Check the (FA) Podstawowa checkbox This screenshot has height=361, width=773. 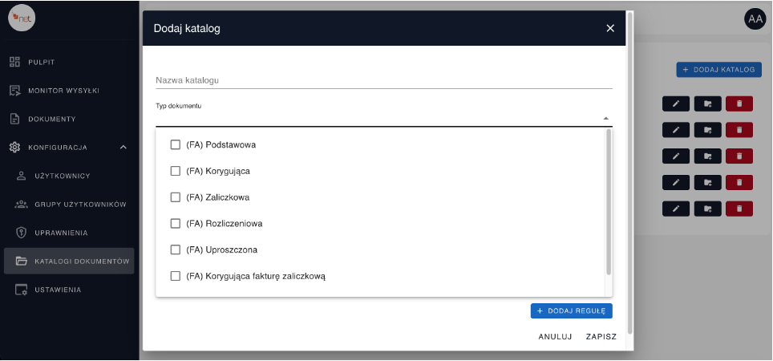click(176, 144)
